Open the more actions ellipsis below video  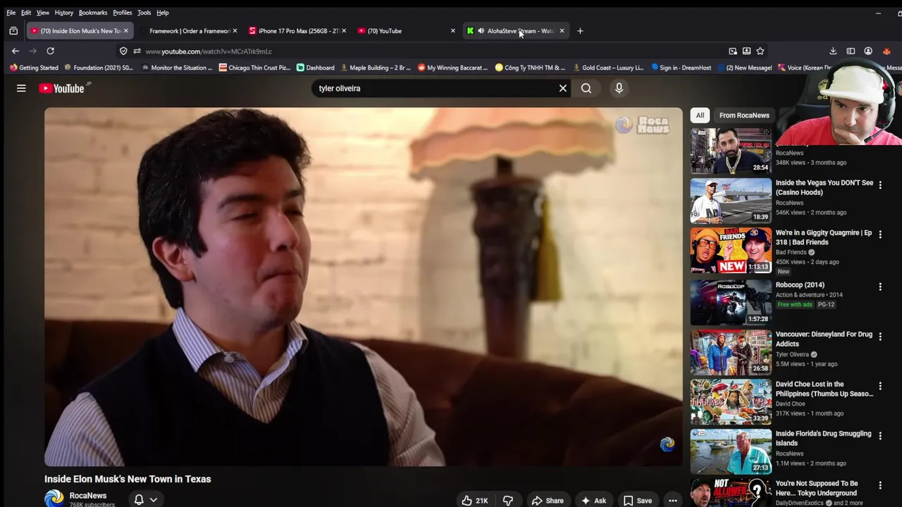tap(673, 501)
